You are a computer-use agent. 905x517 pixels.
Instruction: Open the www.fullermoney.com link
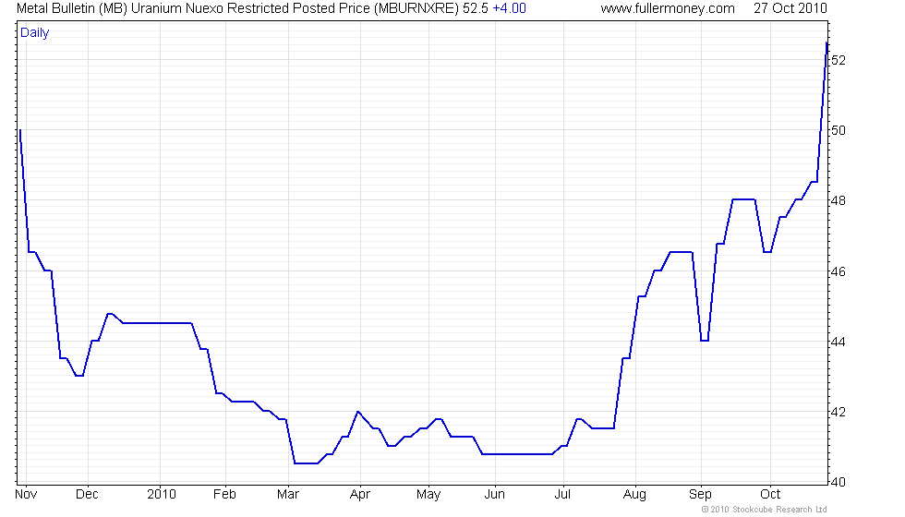coord(667,8)
